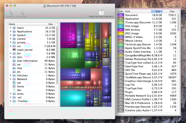Click the Zoom Out magnifier icon

coord(22,12)
